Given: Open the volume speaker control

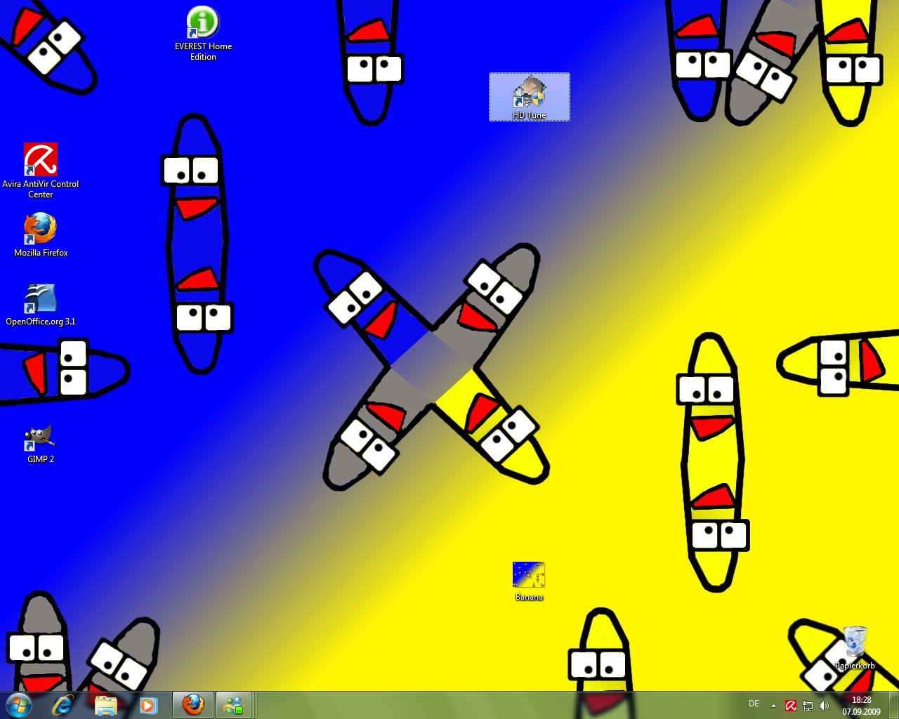Looking at the screenshot, I should pyautogui.click(x=824, y=706).
